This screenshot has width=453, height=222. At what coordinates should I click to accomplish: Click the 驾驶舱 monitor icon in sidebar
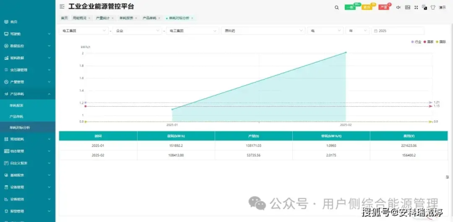pos(6,34)
